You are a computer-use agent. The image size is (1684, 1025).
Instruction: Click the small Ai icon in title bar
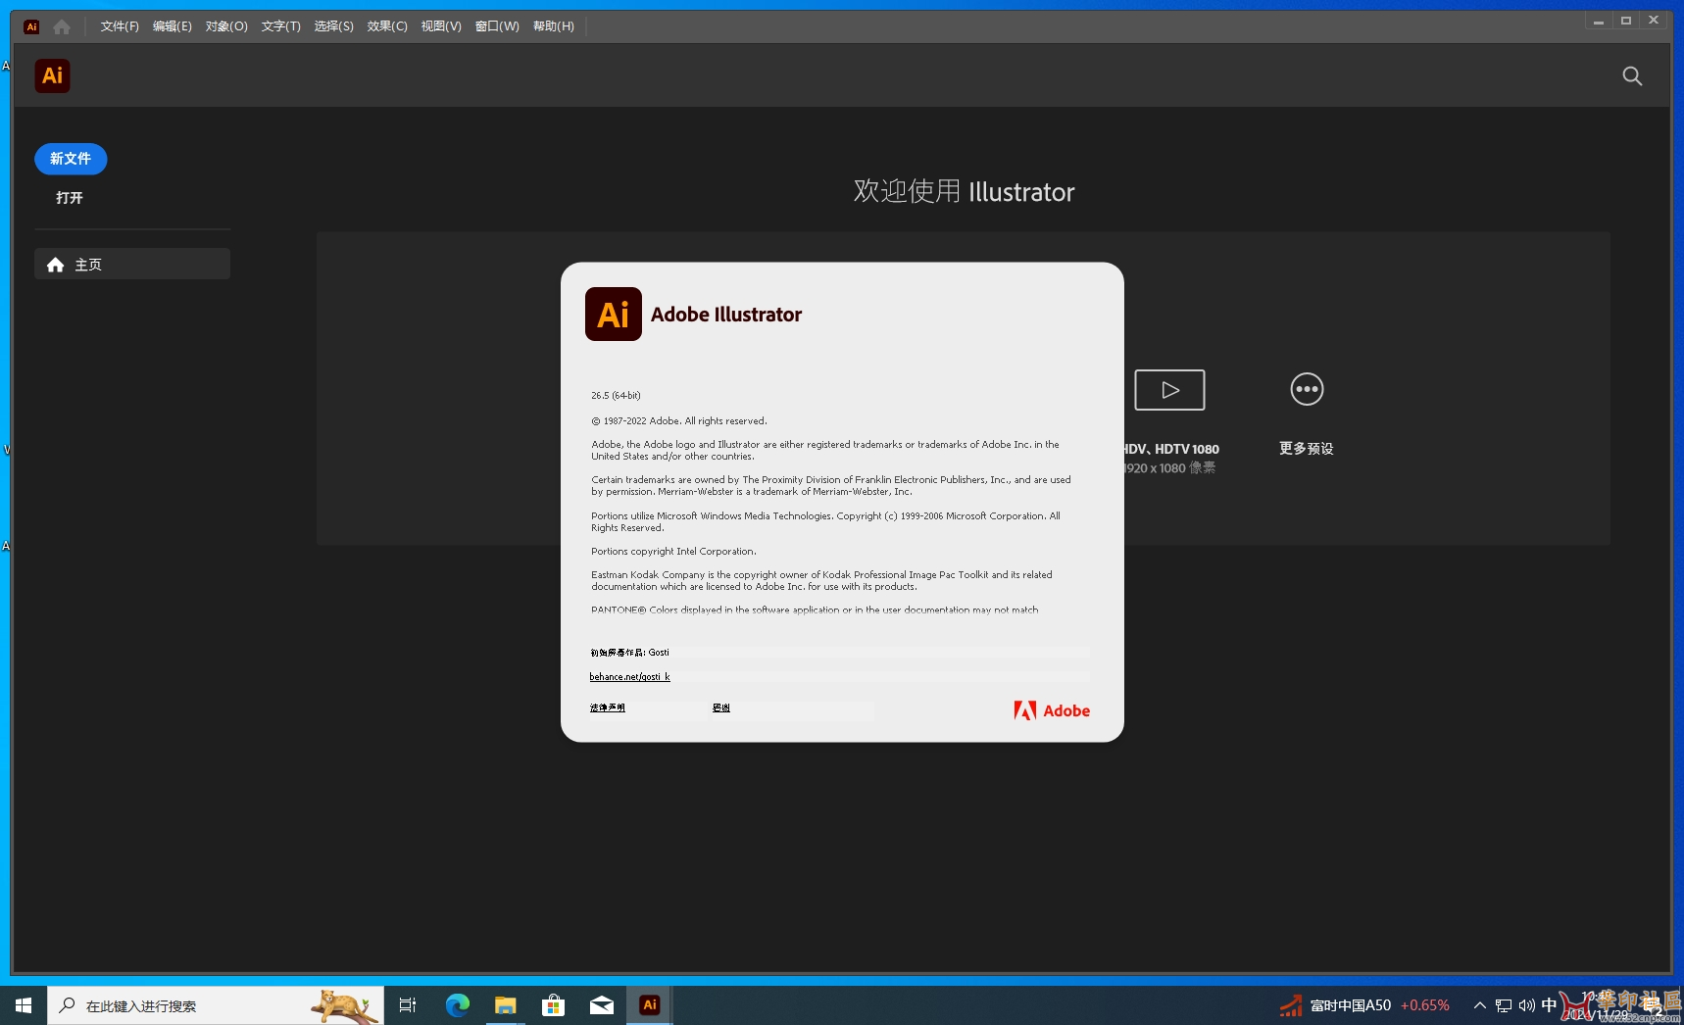coord(31,26)
